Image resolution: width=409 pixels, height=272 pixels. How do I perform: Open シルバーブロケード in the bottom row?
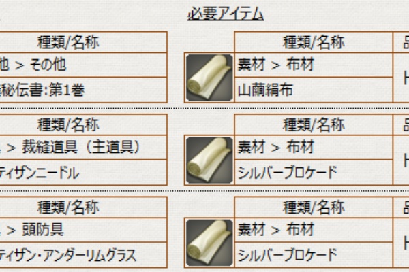tap(287, 256)
